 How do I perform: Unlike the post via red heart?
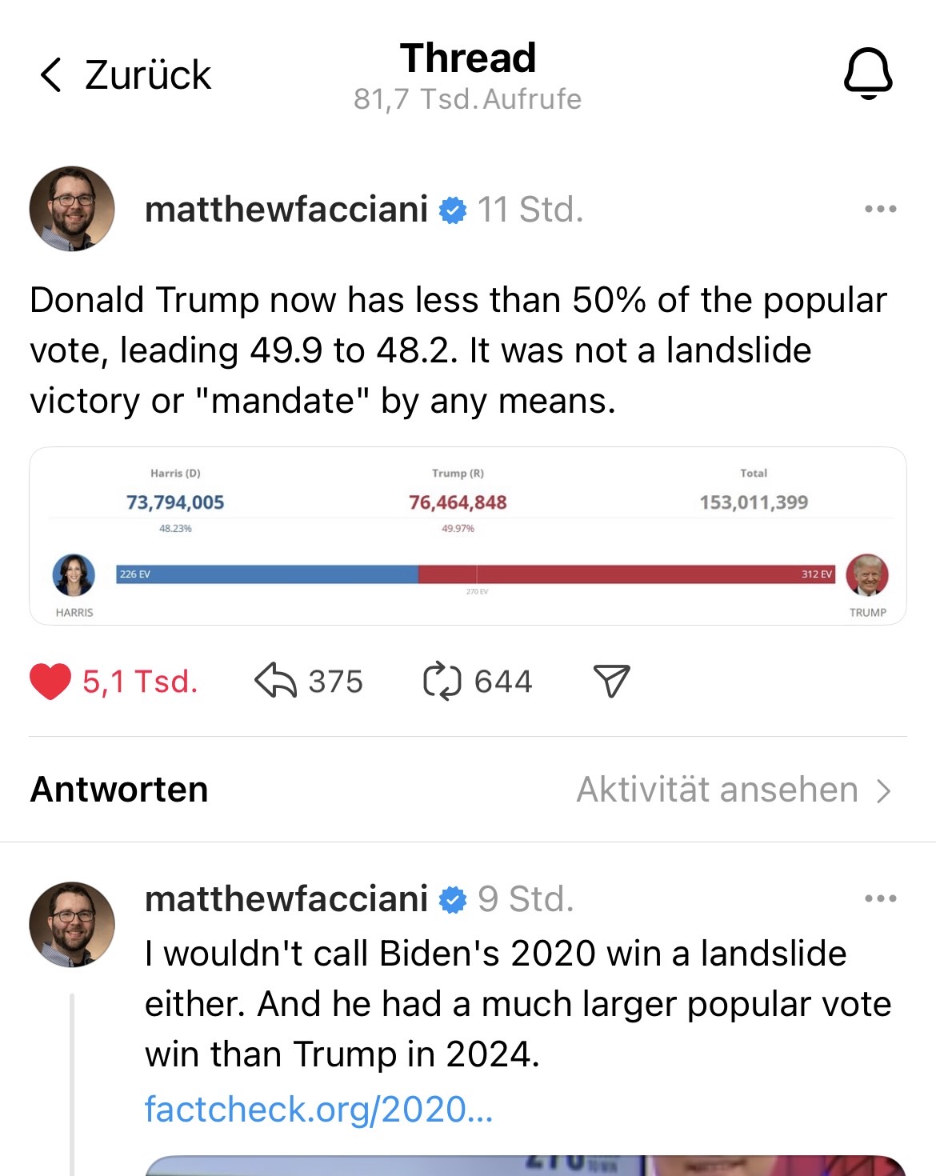point(50,682)
